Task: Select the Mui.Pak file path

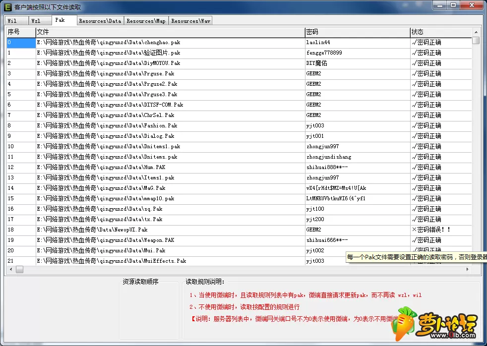Action: [x=101, y=250]
